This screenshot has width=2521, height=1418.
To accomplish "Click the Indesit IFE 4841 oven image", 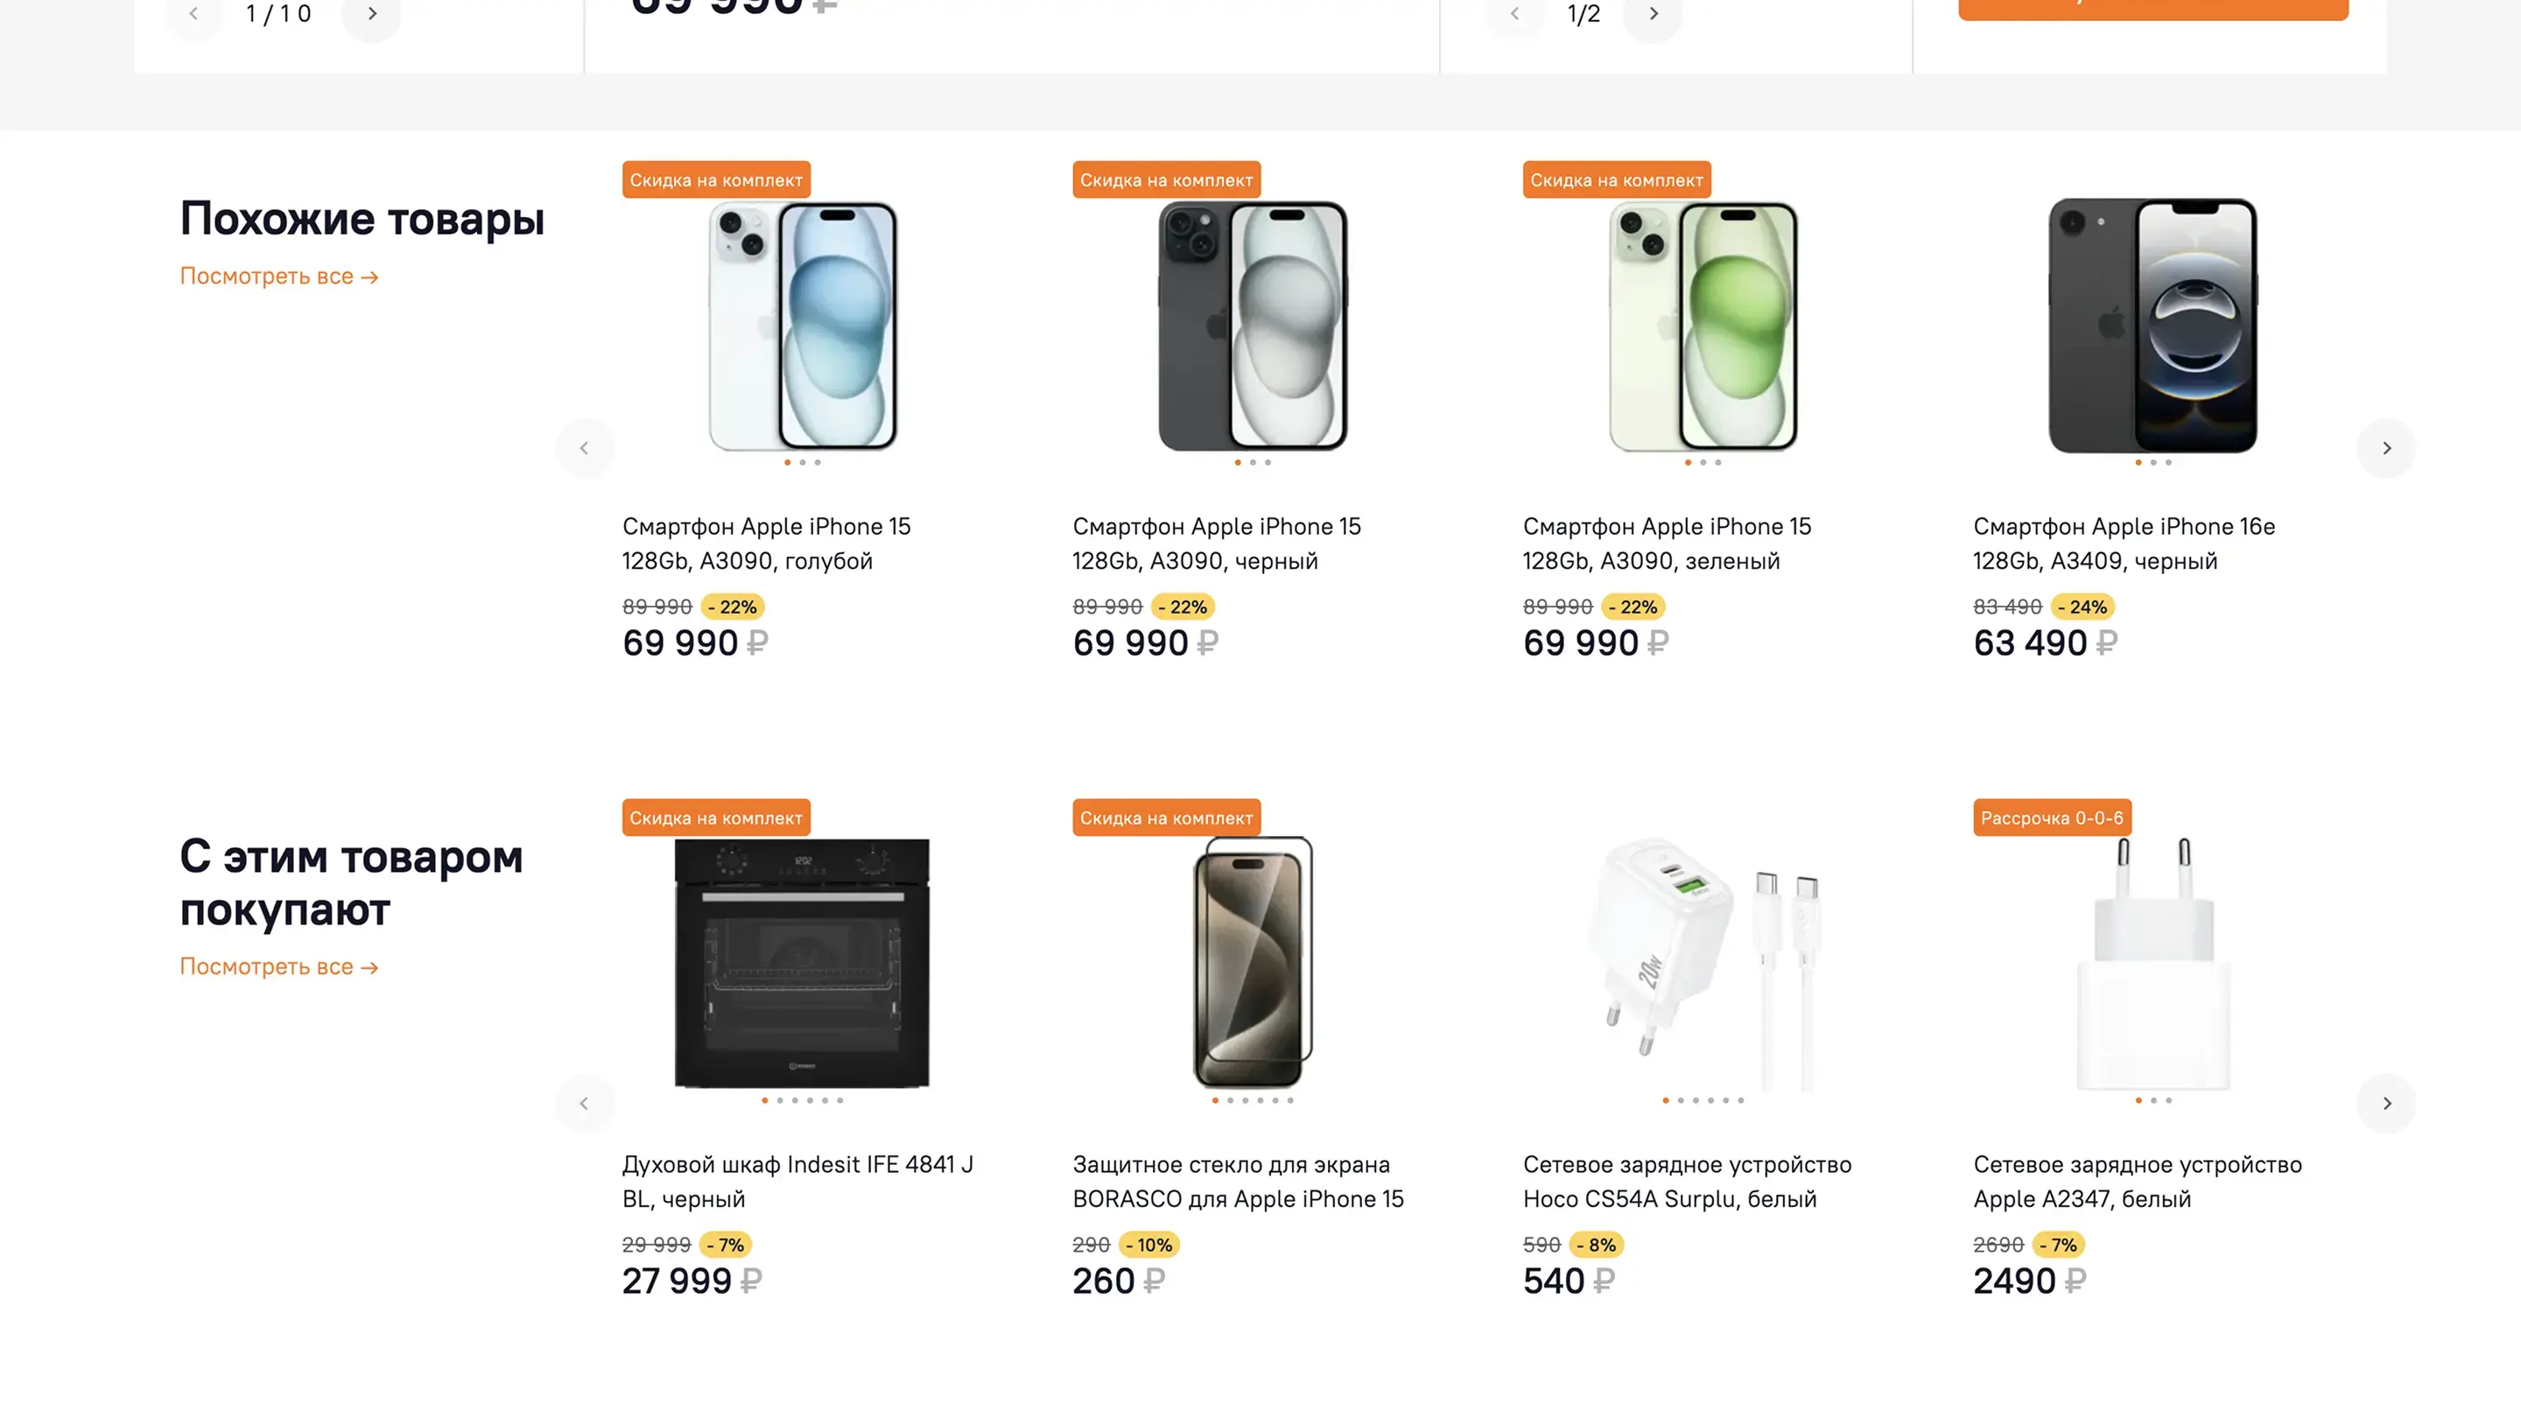I will point(802,963).
